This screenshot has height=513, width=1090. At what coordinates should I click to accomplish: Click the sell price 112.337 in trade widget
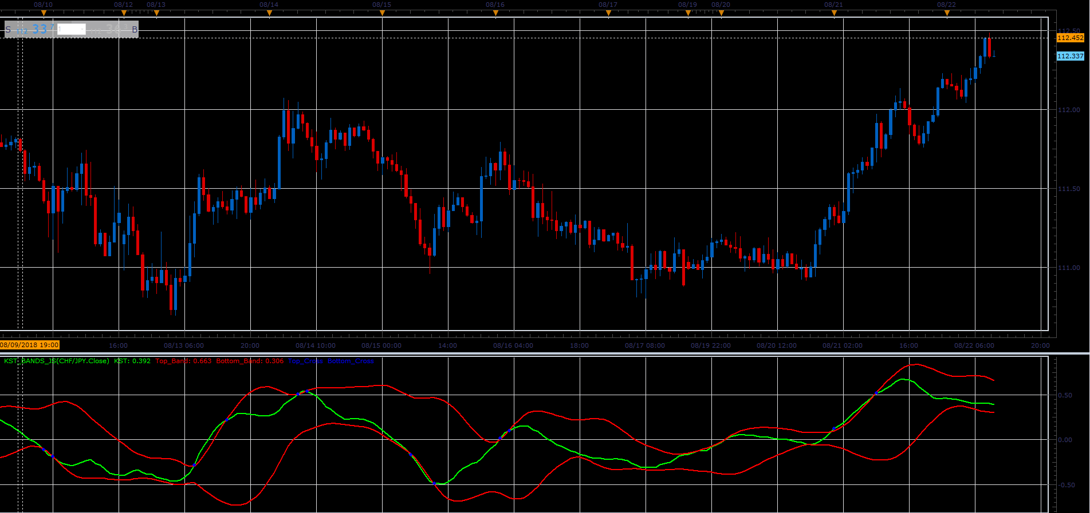click(x=36, y=29)
